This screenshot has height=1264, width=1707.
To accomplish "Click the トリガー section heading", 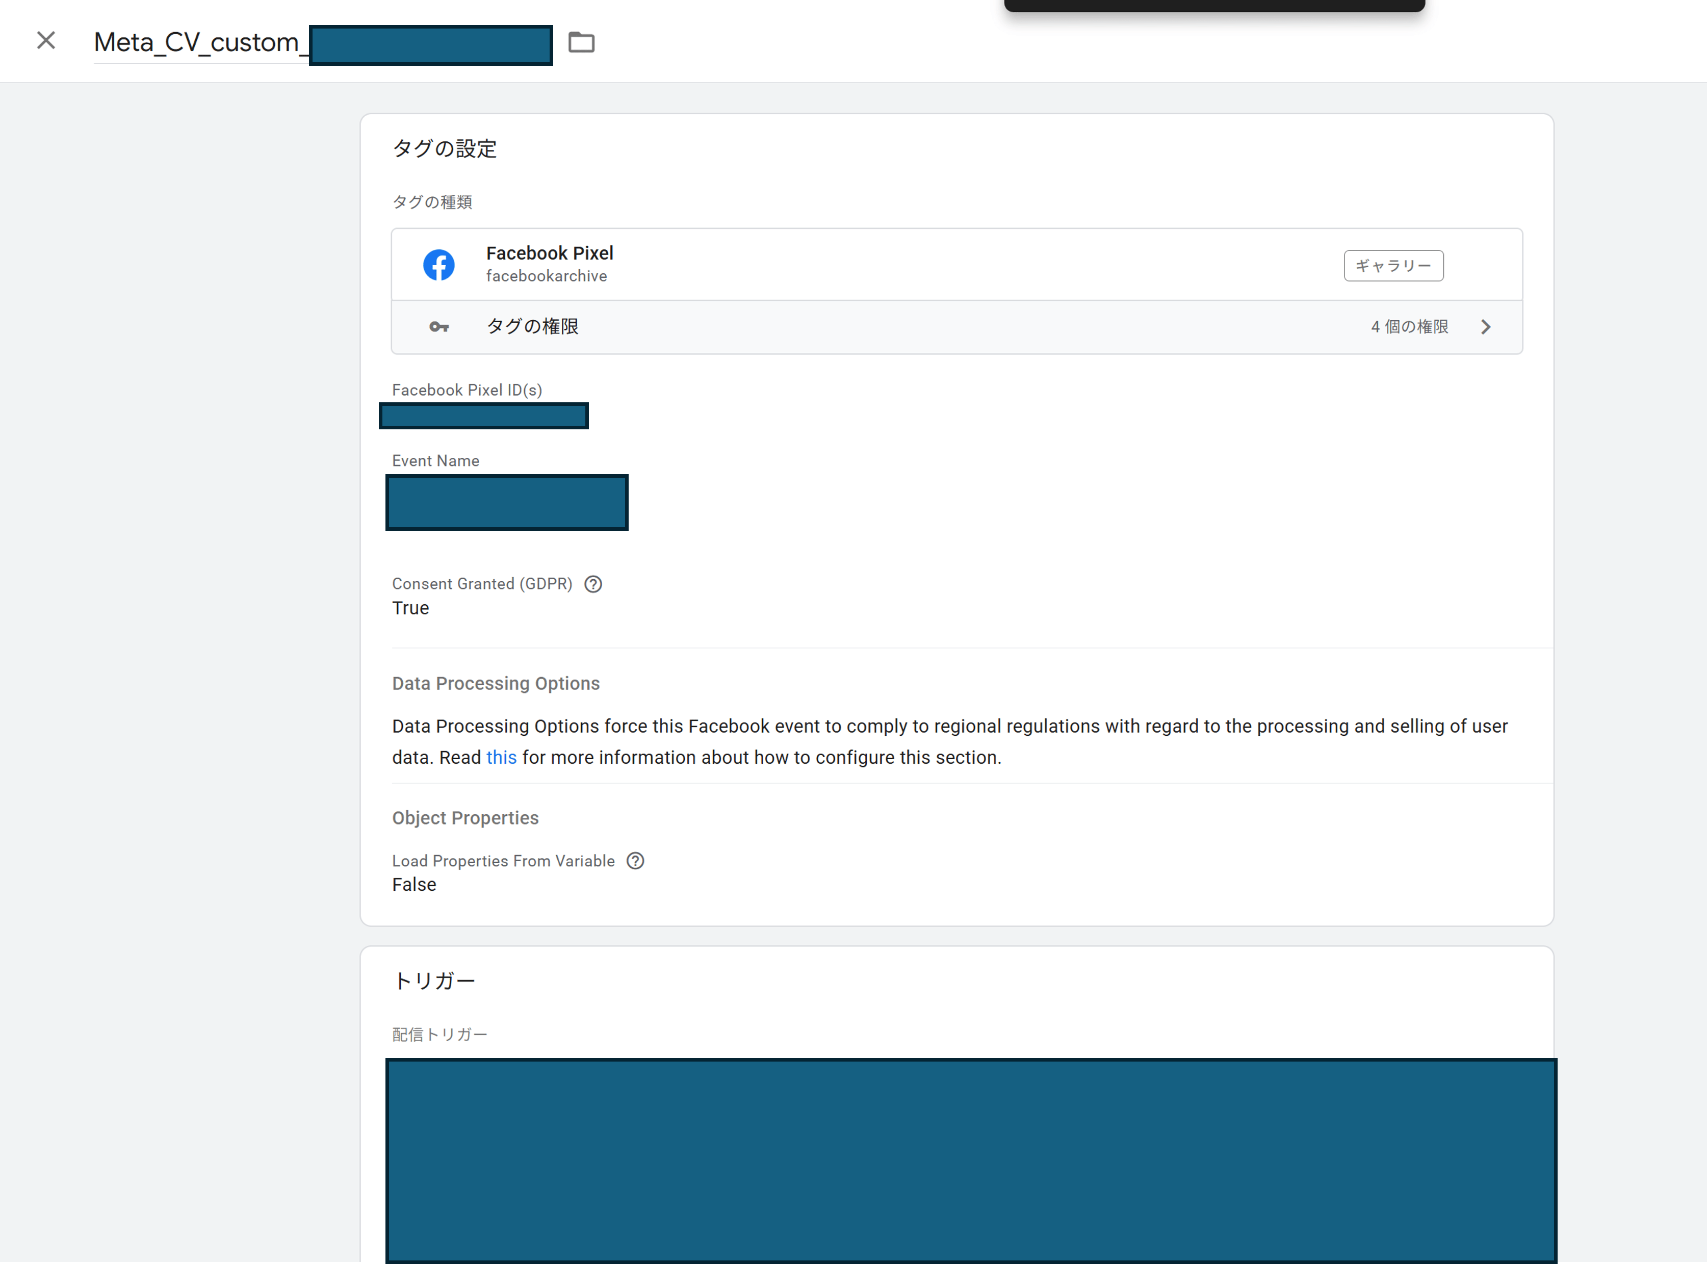I will 434,981.
